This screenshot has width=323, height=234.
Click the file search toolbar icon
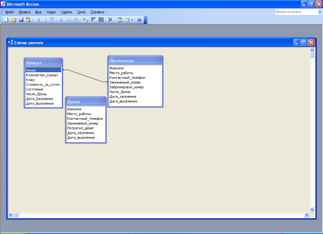point(28,20)
